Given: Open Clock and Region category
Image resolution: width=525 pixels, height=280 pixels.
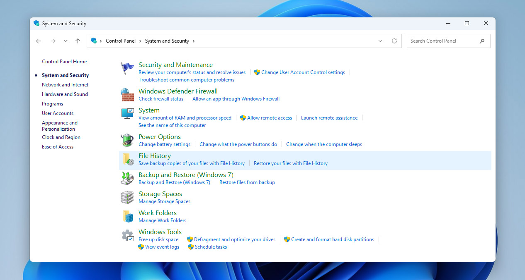Looking at the screenshot, I should coord(61,137).
